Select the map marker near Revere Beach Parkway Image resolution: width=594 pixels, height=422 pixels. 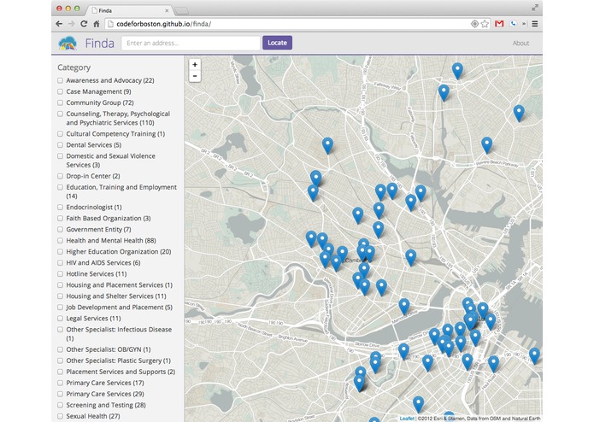tap(487, 145)
